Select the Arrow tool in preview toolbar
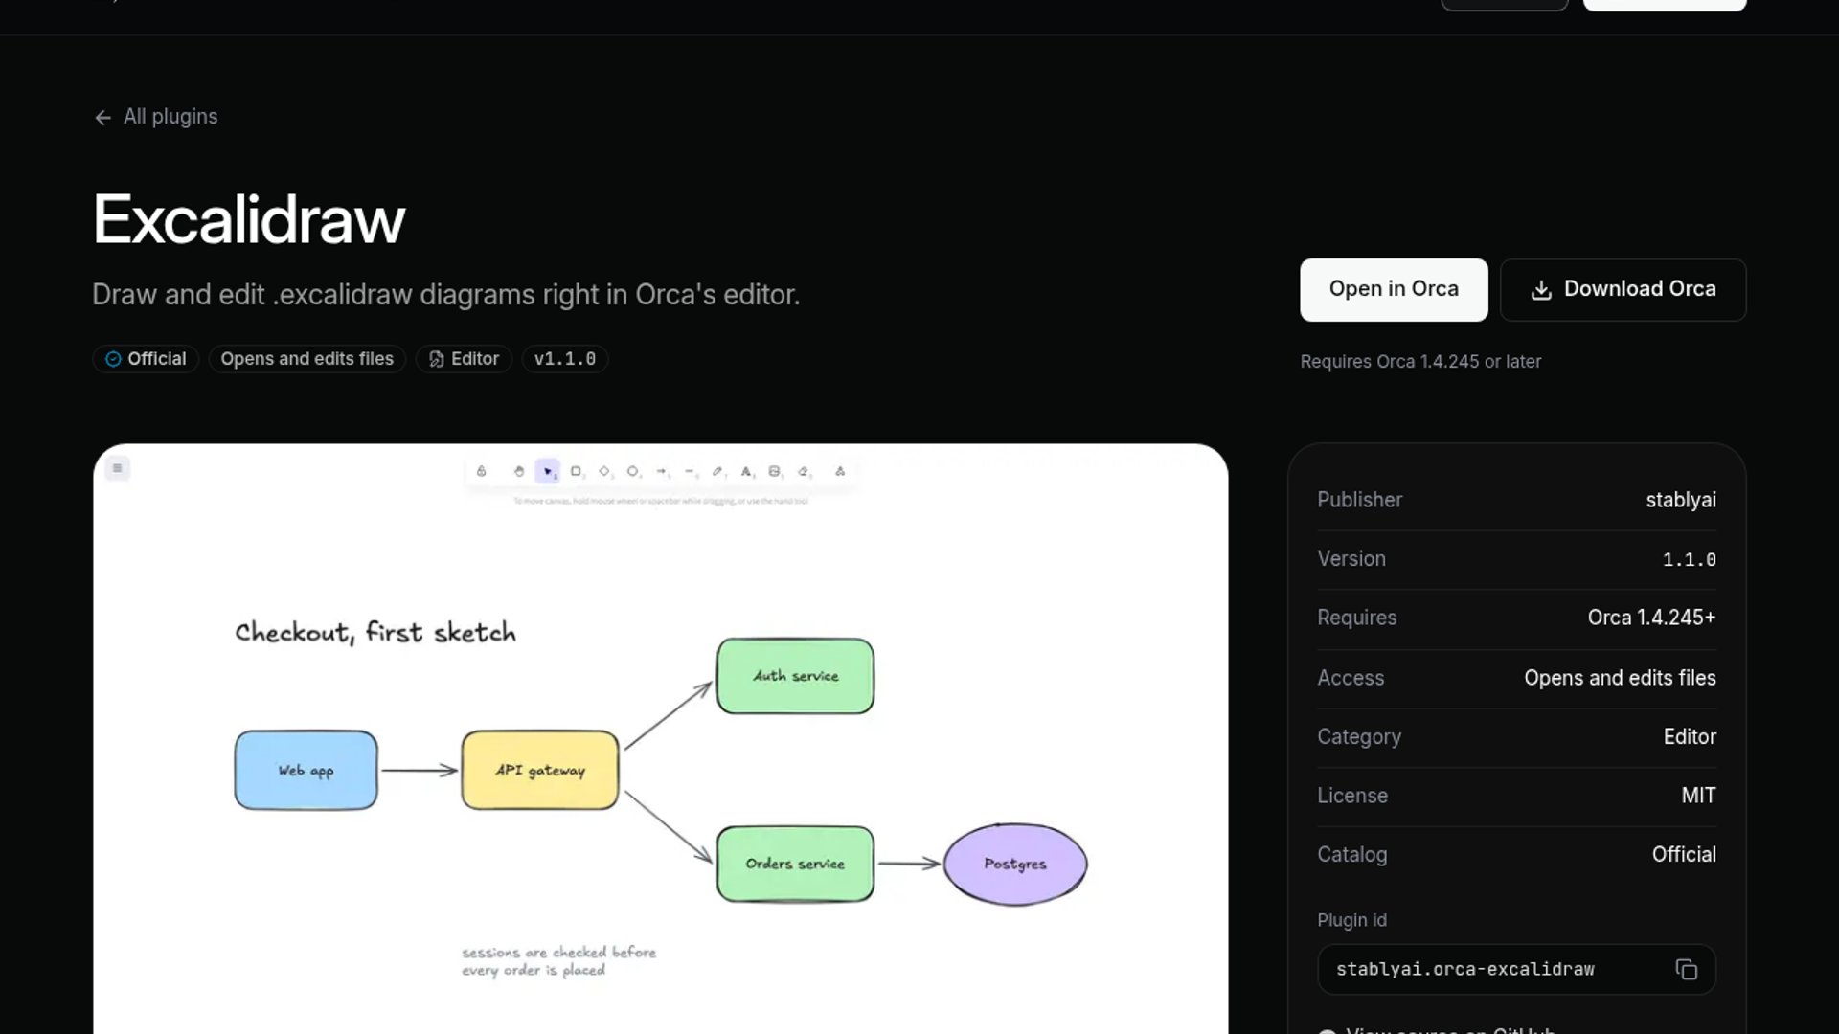 click(661, 471)
